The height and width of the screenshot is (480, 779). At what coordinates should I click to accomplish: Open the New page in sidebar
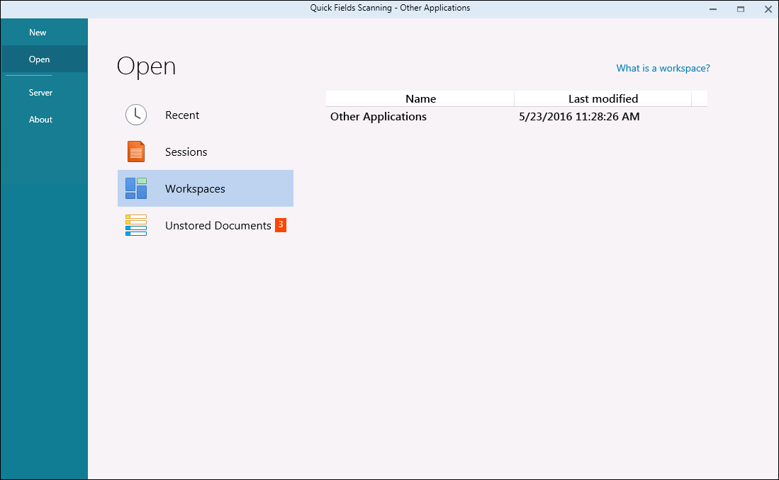click(x=38, y=33)
